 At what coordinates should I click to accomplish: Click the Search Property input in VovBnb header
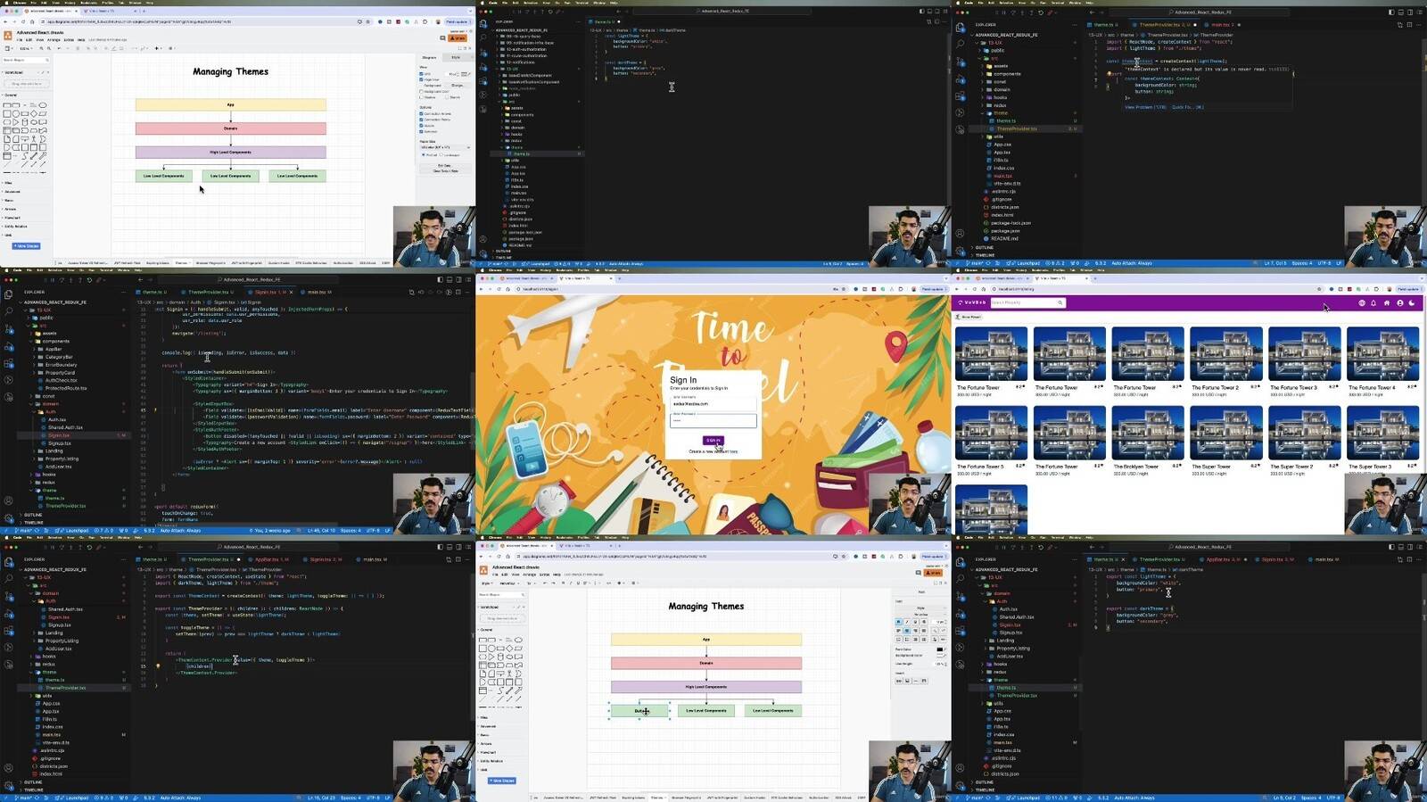[1027, 302]
